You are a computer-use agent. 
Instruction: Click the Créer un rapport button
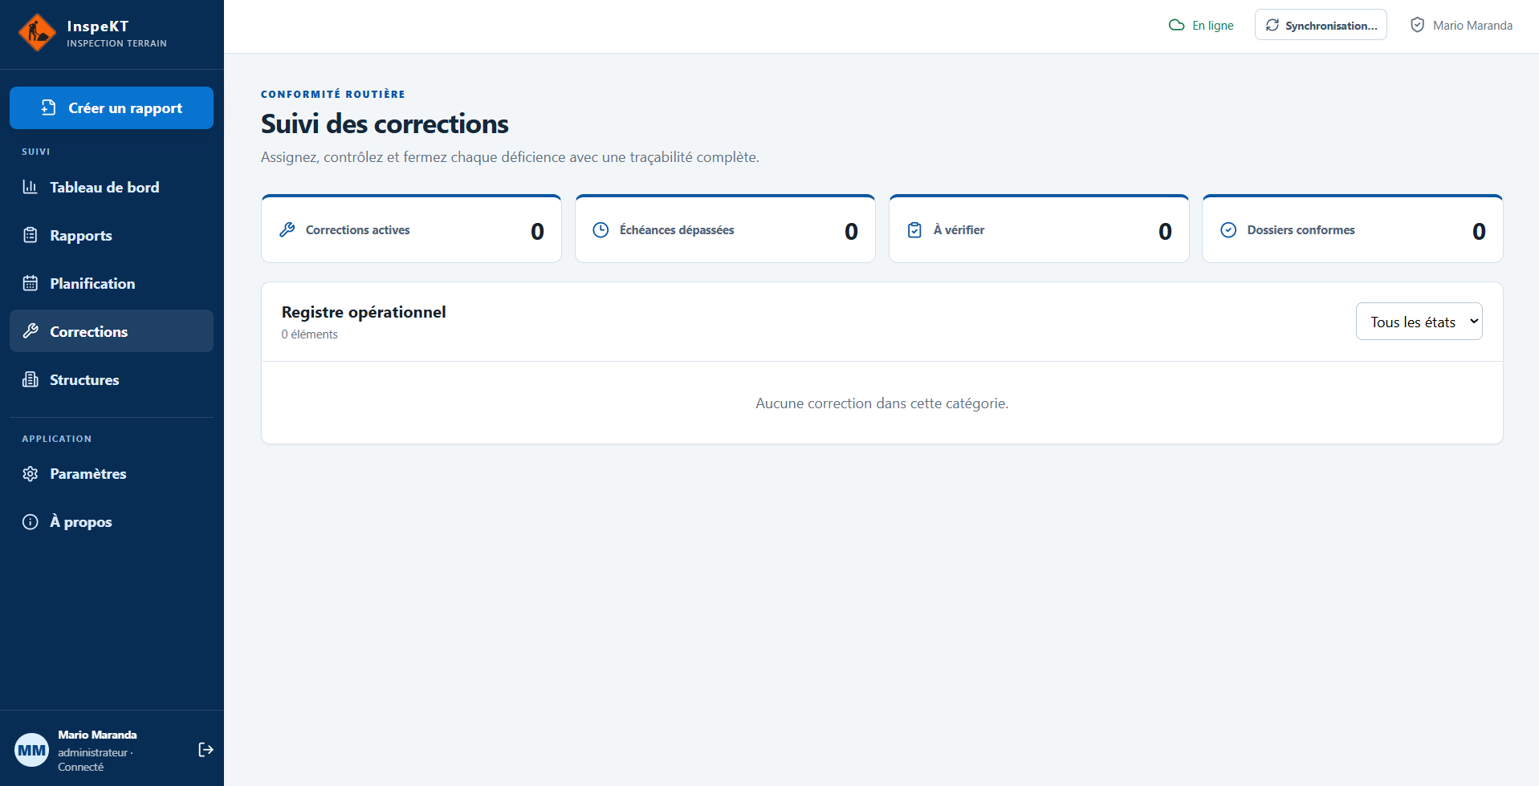pyautogui.click(x=112, y=107)
